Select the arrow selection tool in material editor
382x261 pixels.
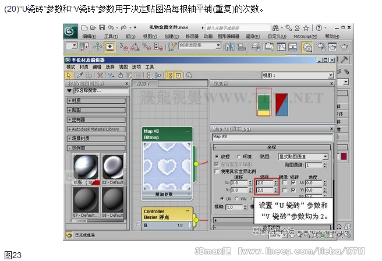(x=69, y=75)
